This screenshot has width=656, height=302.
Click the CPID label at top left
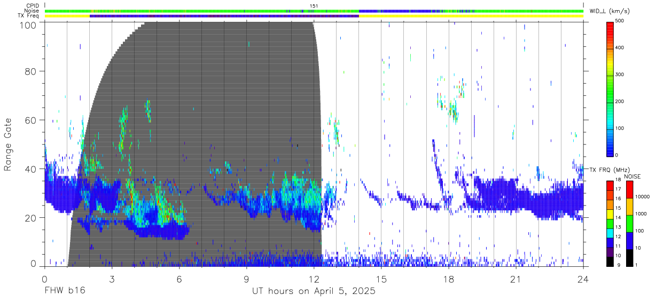tap(32, 6)
